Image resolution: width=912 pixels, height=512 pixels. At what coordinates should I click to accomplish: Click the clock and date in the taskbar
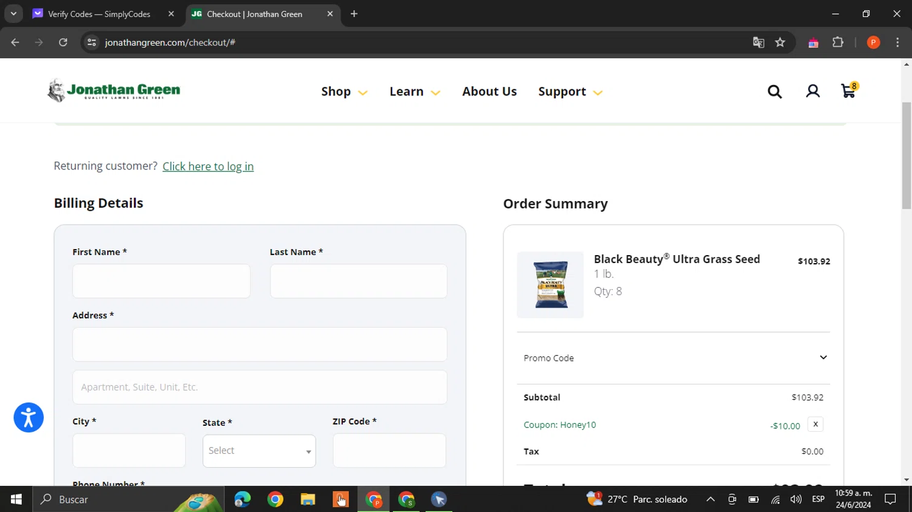(854, 499)
